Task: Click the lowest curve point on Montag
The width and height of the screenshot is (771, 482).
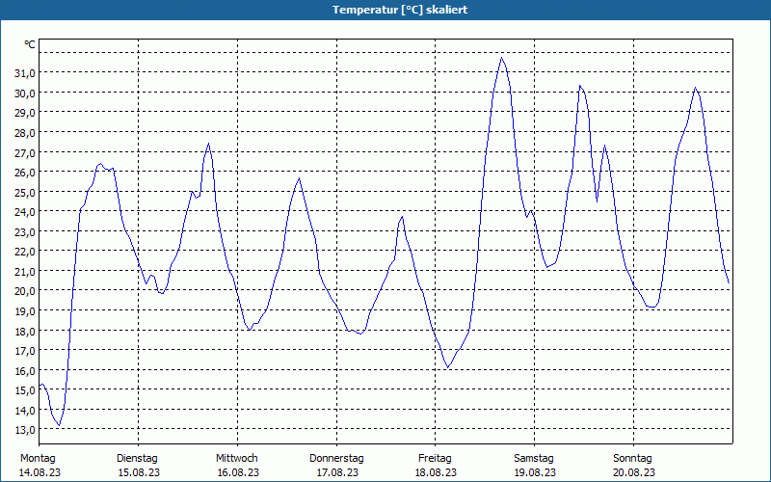Action: coord(59,425)
